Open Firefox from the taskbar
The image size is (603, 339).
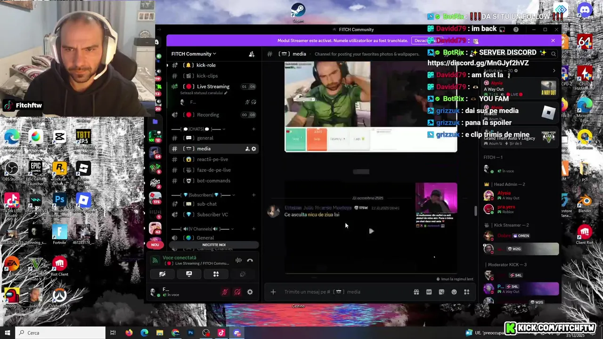(129, 333)
